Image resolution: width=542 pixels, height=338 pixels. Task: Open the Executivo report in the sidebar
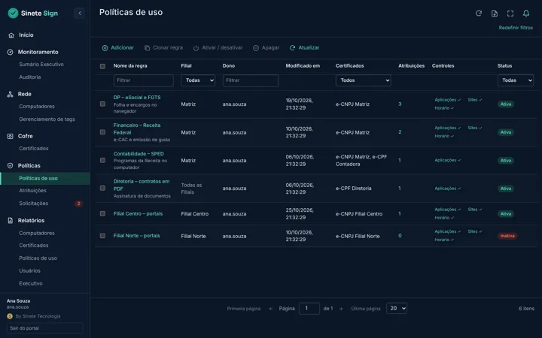point(31,283)
